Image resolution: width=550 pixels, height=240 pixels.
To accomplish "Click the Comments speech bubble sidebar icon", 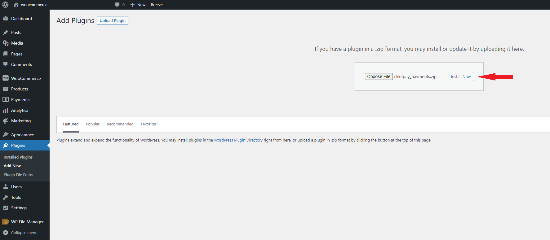I will pyautogui.click(x=6, y=64).
